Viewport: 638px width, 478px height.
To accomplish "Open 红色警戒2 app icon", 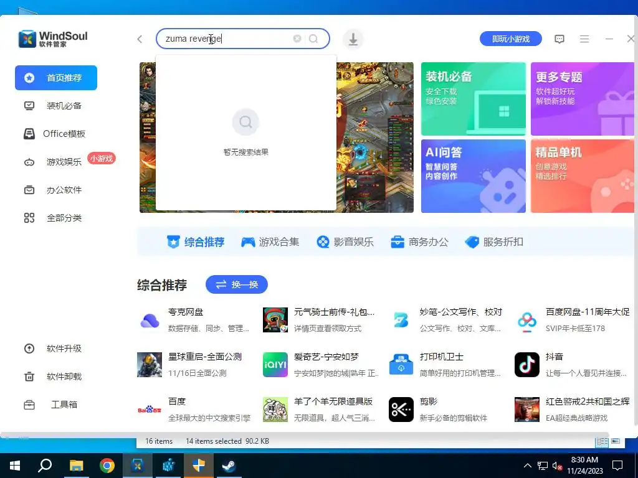I will pos(527,410).
